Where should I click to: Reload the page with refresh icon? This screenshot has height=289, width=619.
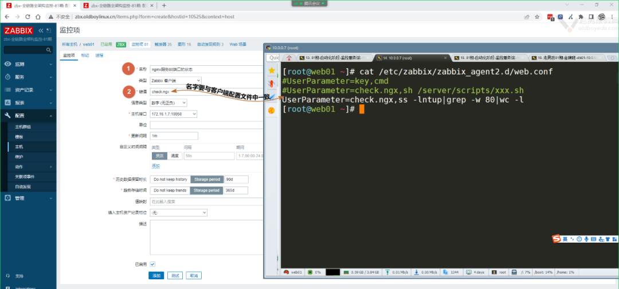pyautogui.click(x=28, y=17)
